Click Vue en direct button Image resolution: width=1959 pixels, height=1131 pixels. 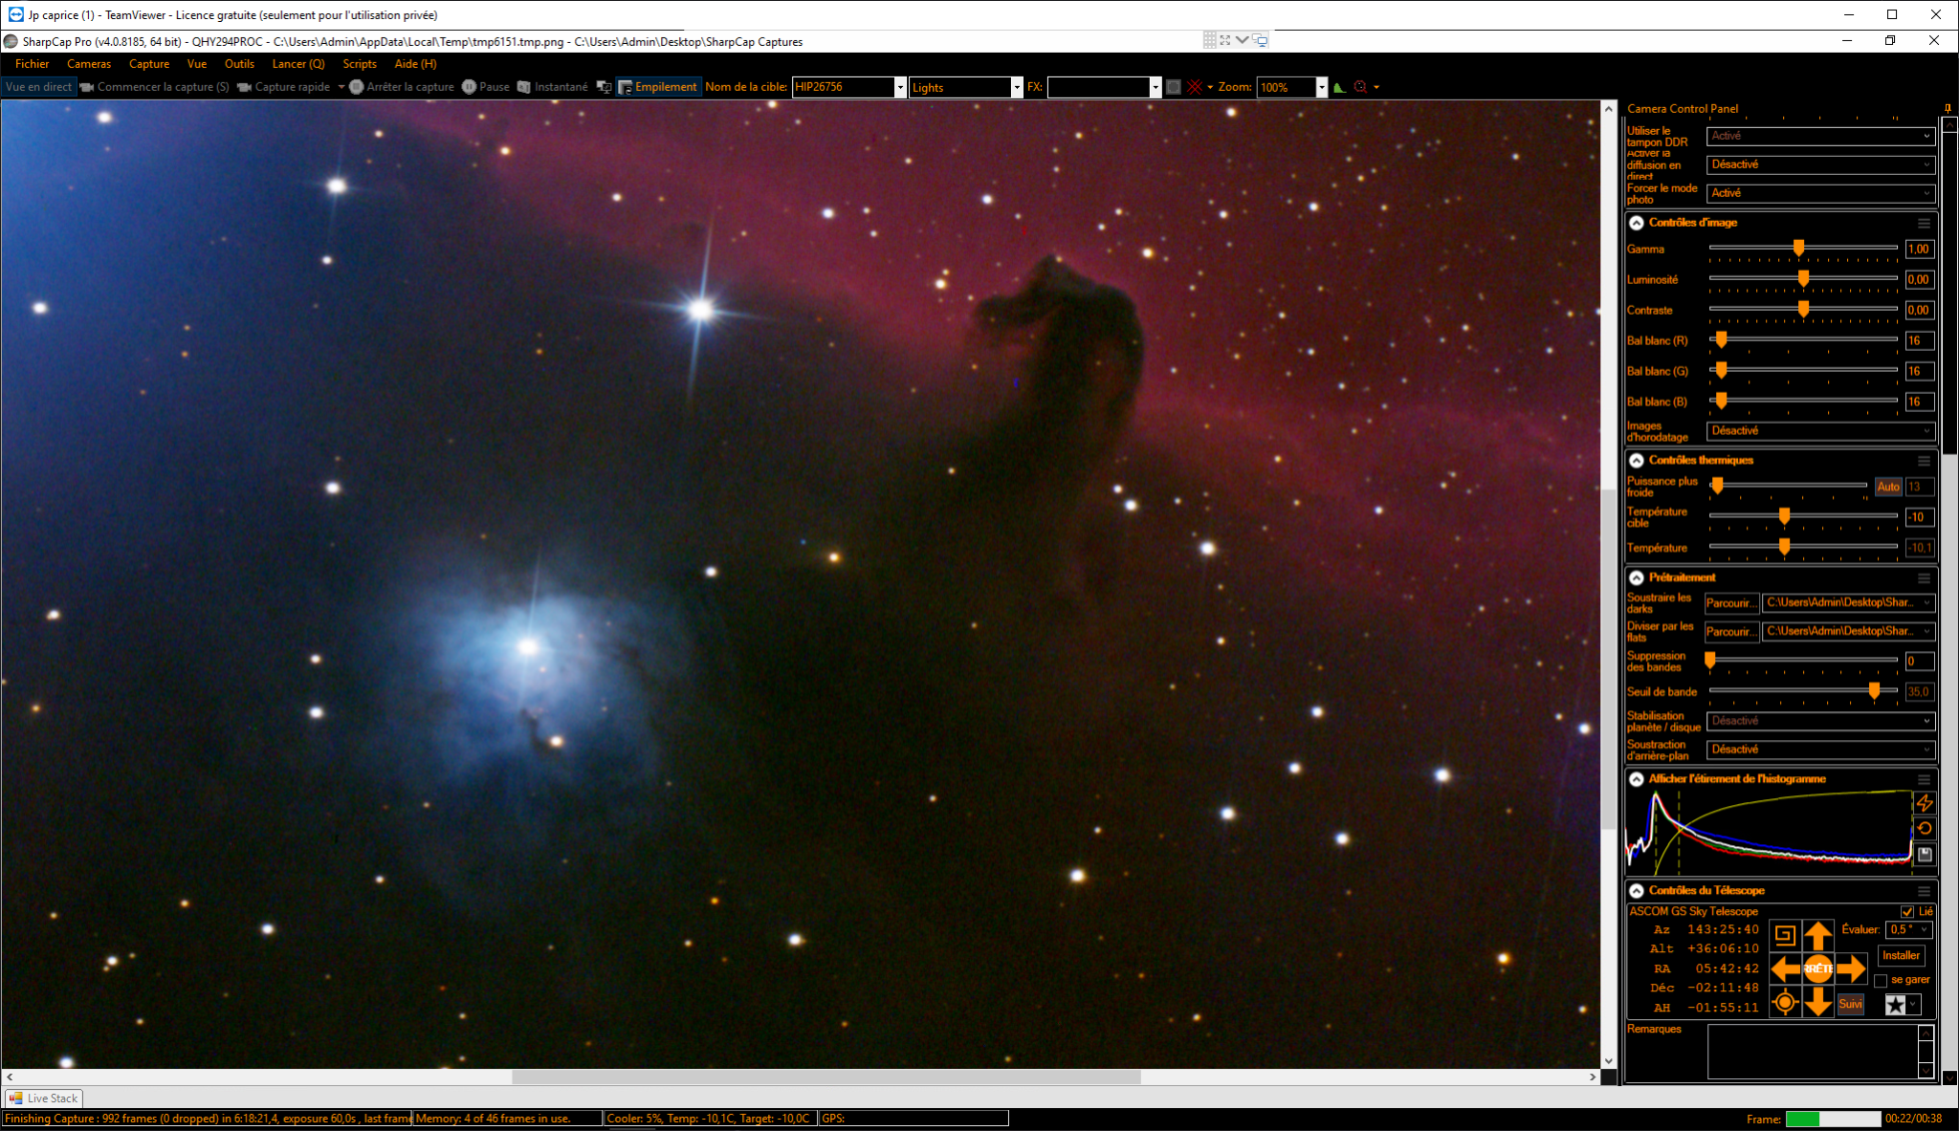(x=38, y=87)
